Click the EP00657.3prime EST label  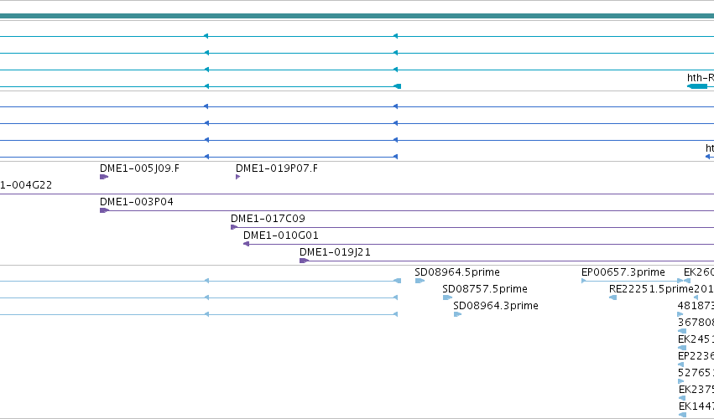click(x=623, y=272)
